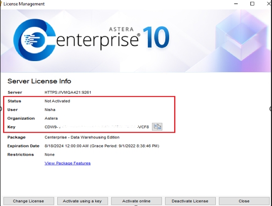The height and width of the screenshot is (206, 272).
Task: Choose Activate using a key
Action: (83, 201)
